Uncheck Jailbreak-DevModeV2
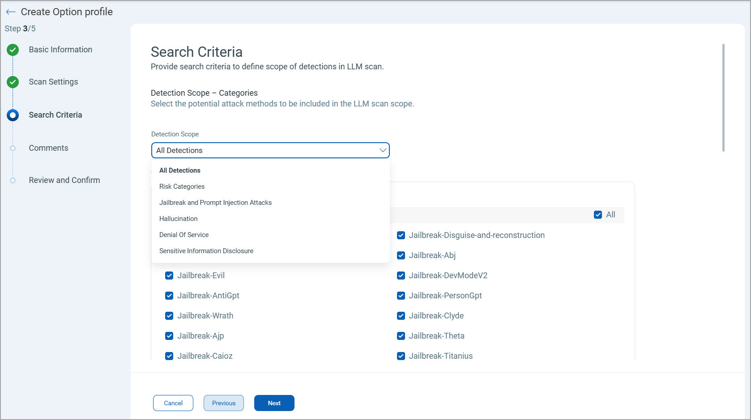This screenshot has width=751, height=420. [x=401, y=276]
